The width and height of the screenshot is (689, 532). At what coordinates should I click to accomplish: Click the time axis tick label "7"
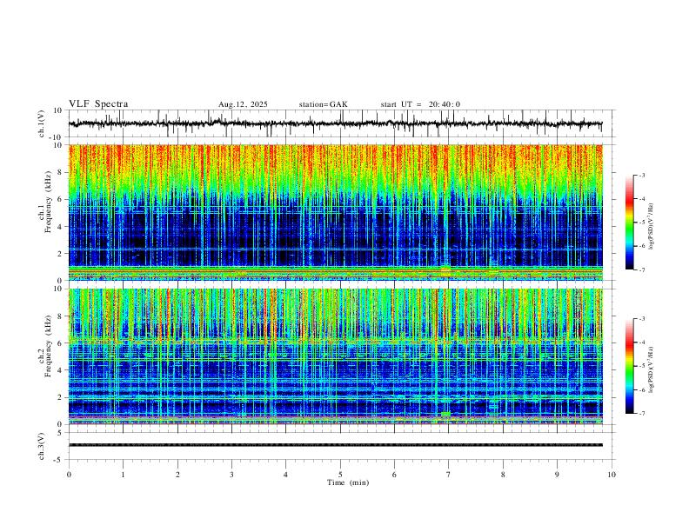pos(448,475)
